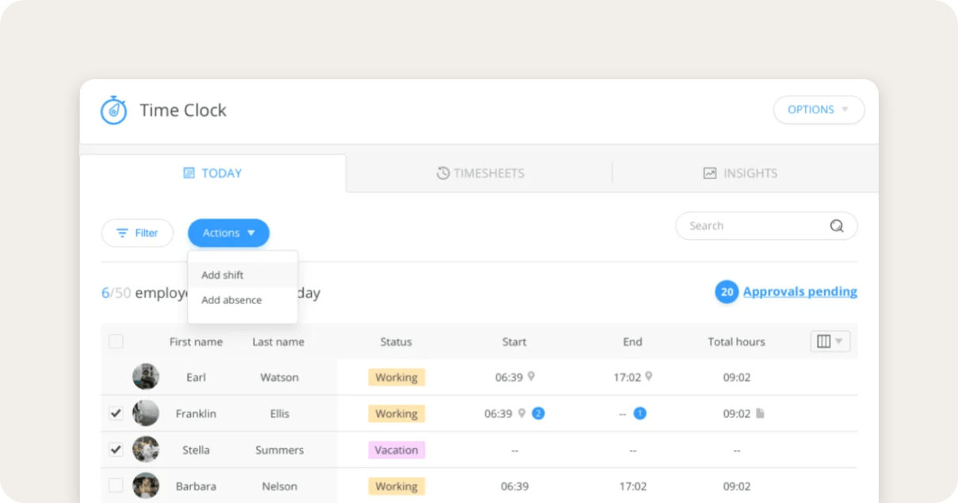Screen dimensions: 958x503
Task: Click Barbara's Working status tag
Action: click(397, 486)
